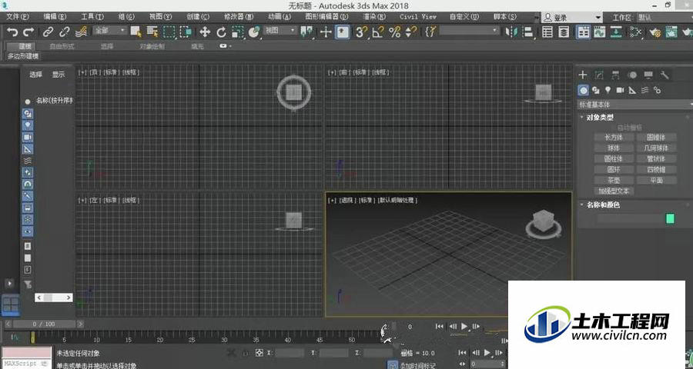The height and width of the screenshot is (369, 693).
Task: Click the Select and Manipulate icon
Action: 326,32
